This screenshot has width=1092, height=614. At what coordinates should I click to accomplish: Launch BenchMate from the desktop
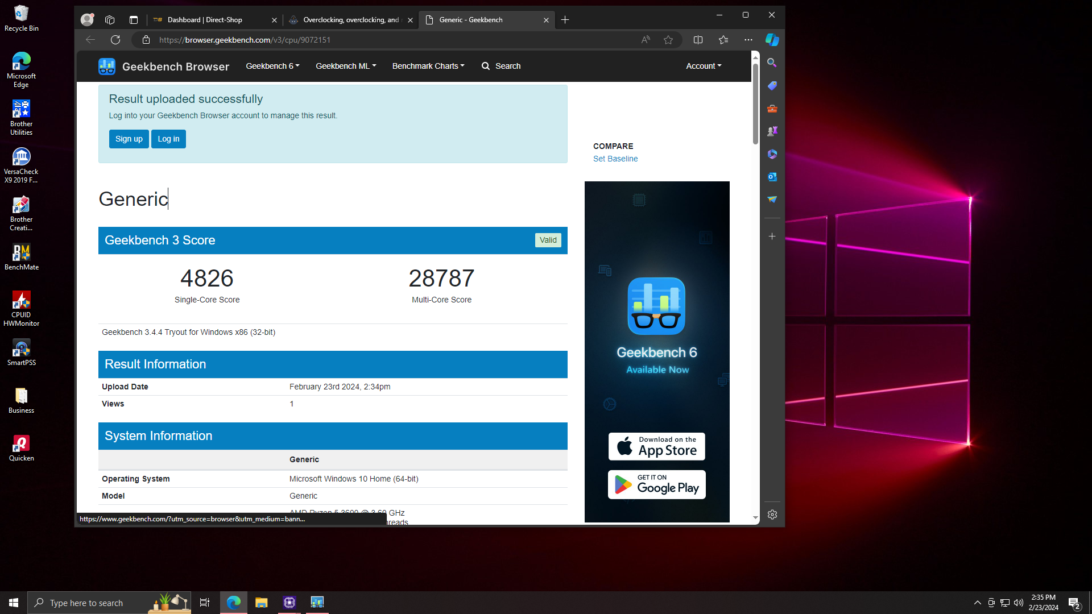point(21,257)
